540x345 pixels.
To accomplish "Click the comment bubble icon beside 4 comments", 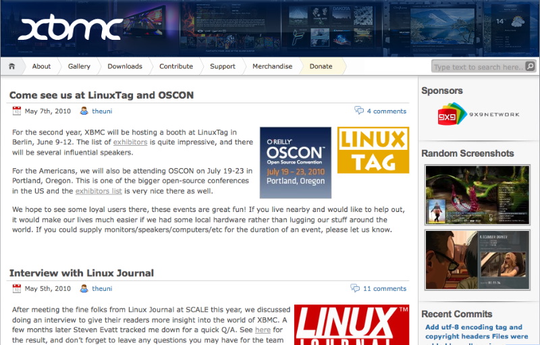I will [359, 111].
